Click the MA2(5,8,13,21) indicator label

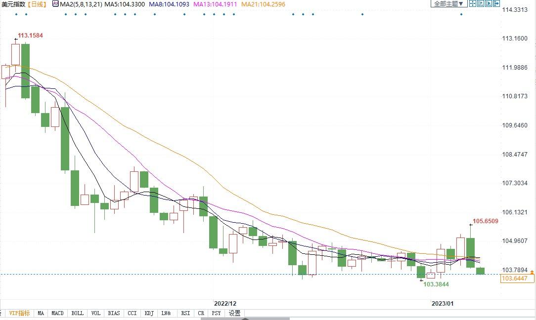[x=81, y=4]
